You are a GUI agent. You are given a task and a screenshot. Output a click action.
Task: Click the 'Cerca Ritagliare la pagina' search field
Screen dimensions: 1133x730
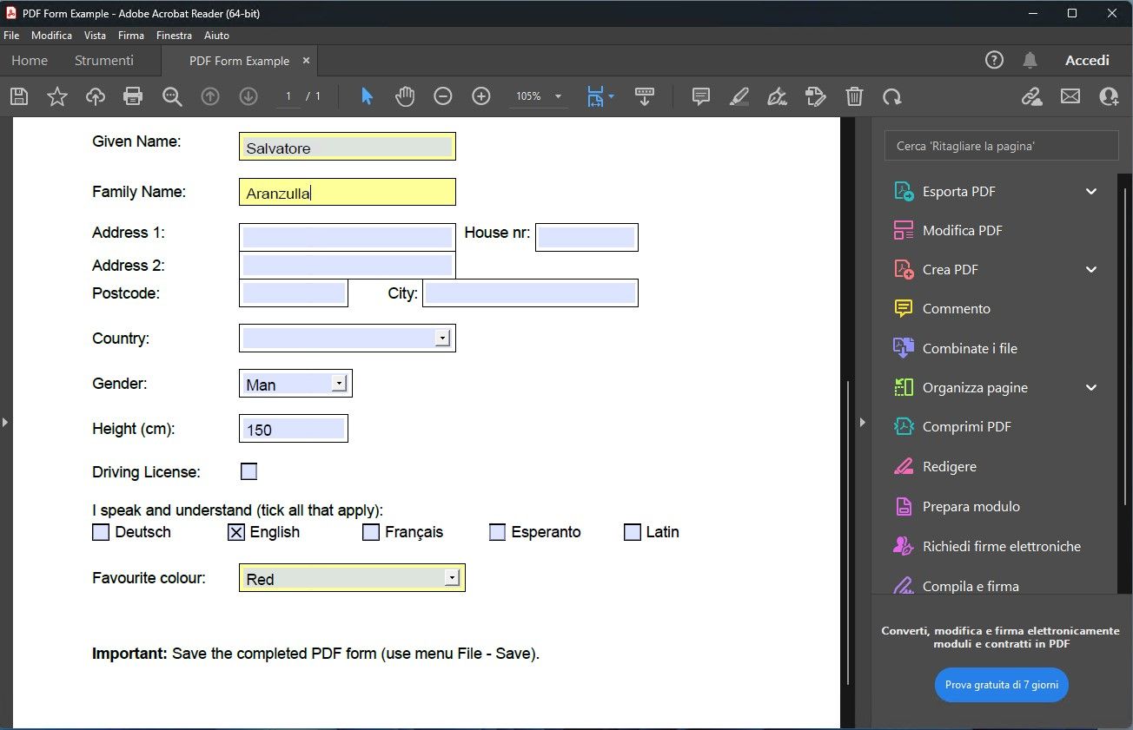click(999, 145)
